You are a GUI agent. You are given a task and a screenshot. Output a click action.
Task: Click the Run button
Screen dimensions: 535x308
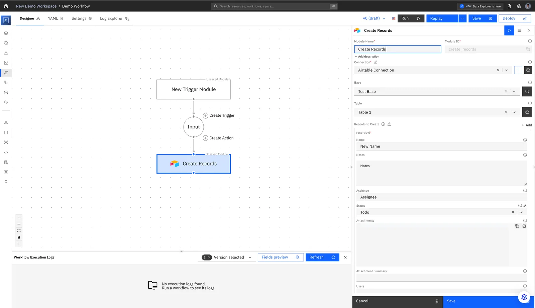tap(411, 18)
